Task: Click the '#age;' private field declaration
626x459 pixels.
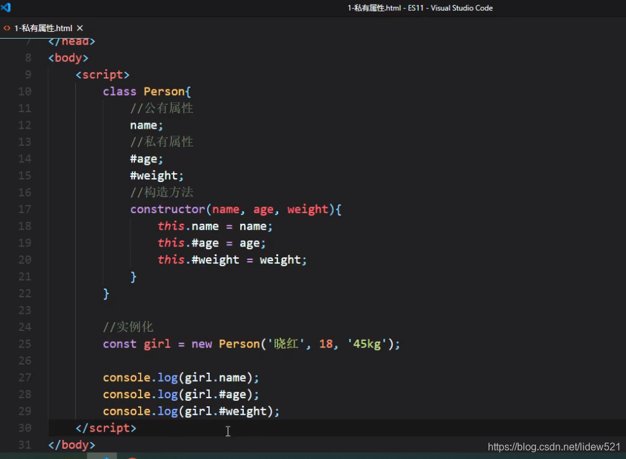Action: tap(146, 159)
